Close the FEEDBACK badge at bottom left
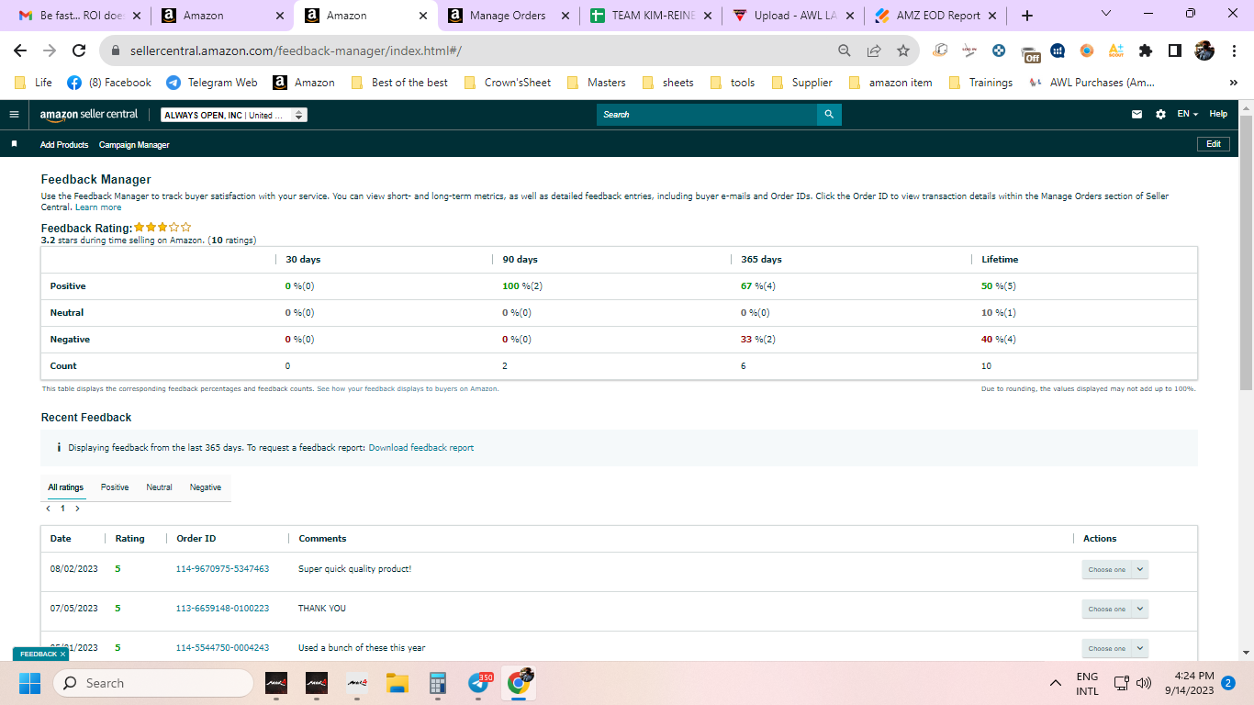1254x705 pixels. pyautogui.click(x=62, y=655)
